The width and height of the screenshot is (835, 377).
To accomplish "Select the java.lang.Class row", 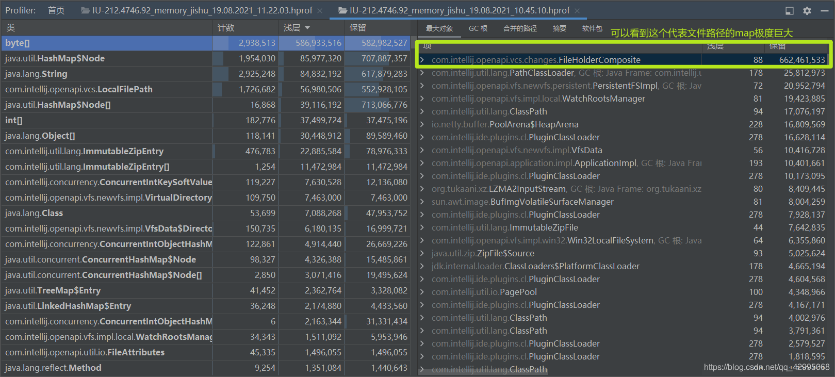I will [205, 213].
